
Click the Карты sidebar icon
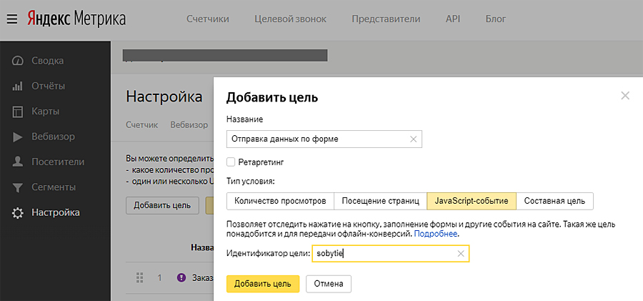pyautogui.click(x=18, y=112)
